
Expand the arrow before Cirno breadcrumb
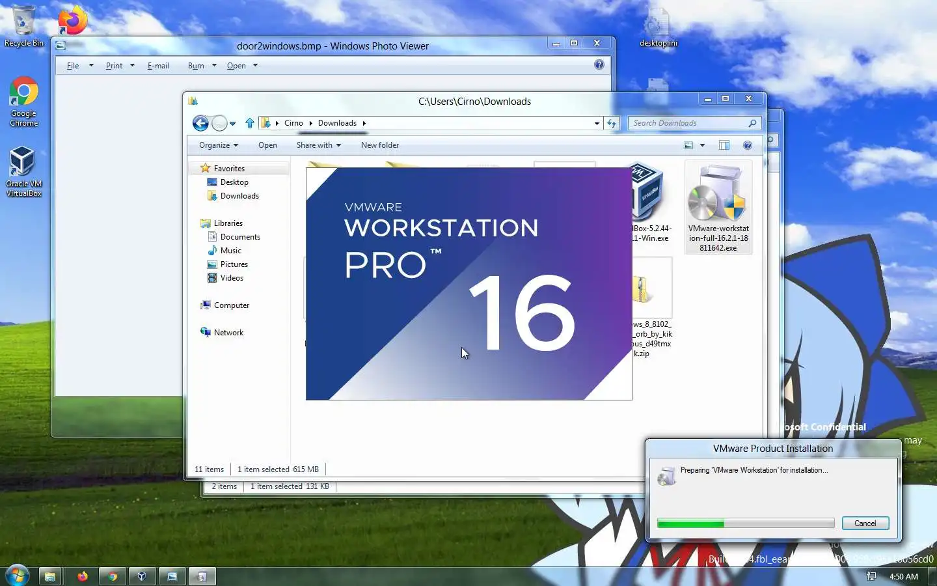pyautogui.click(x=277, y=123)
